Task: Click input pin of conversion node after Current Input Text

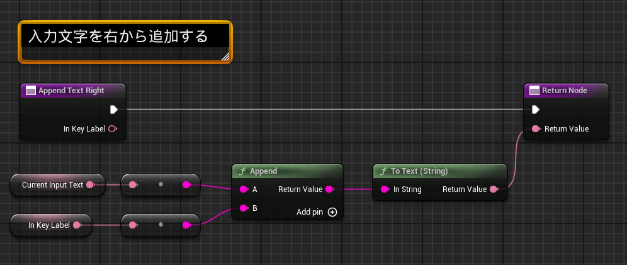Action: (133, 184)
